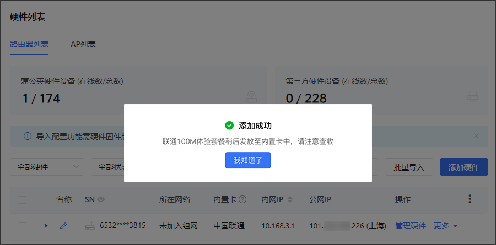496x245 pixels.
Task: Check the select-all checkbox in table header
Action: [23, 199]
